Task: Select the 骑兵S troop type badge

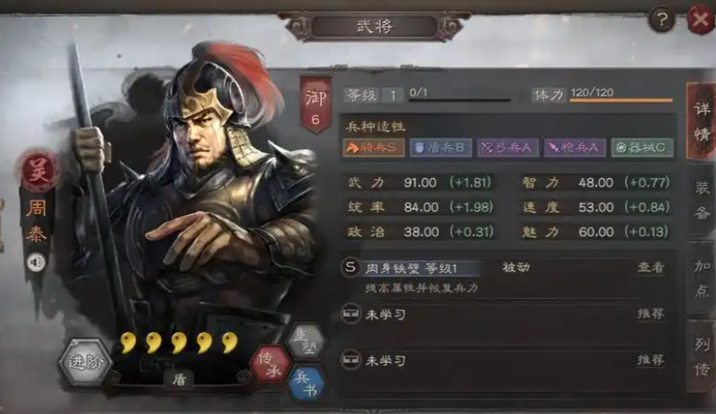Action: tap(374, 148)
